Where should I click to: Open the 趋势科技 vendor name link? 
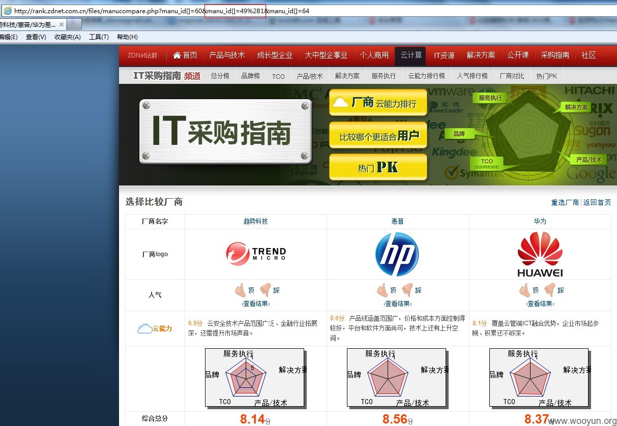255,222
